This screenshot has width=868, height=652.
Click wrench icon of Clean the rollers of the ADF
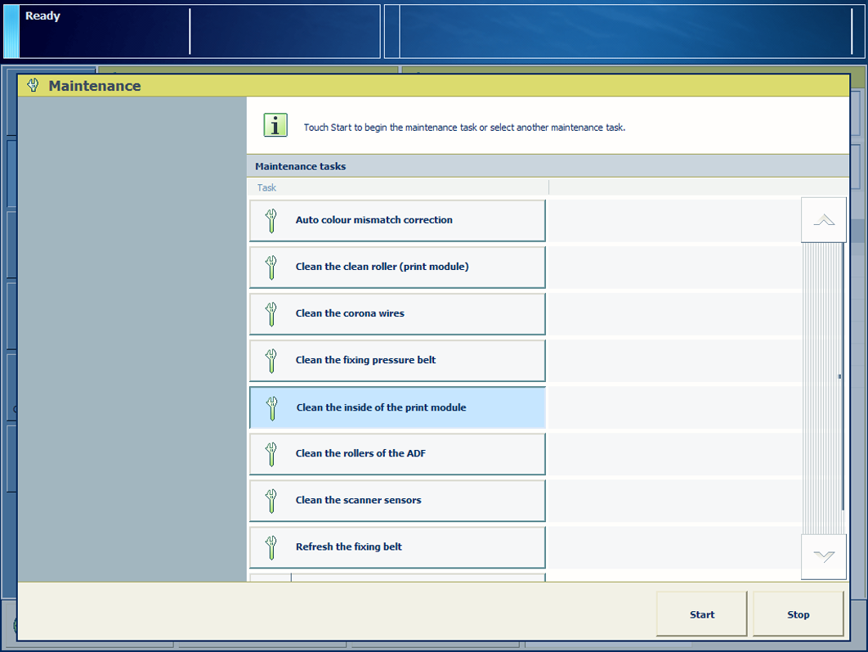[x=271, y=454]
